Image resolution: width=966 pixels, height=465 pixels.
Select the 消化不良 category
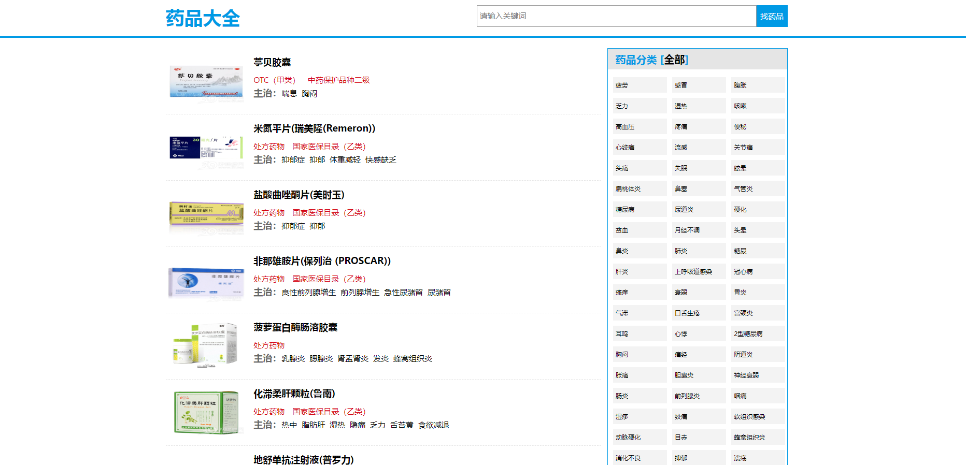[x=640, y=458]
